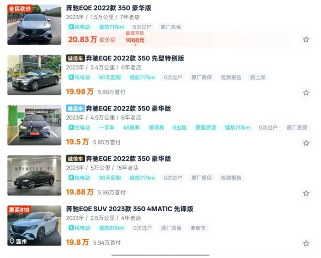Favorite the 19.5万 EQE listing star
The image size is (321, 258).
coord(306,143)
